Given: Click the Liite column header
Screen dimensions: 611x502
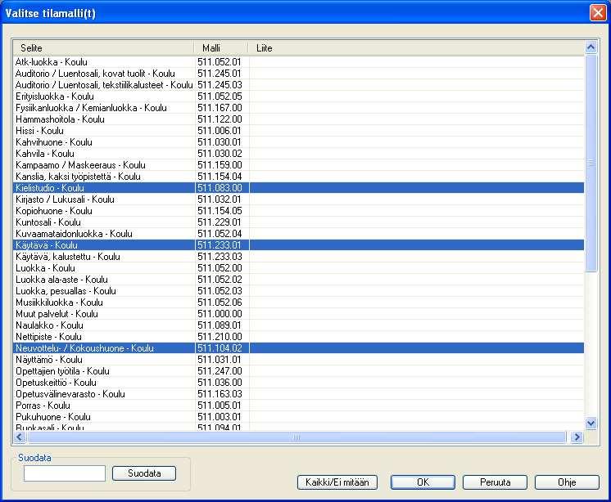Looking at the screenshot, I should [416, 48].
